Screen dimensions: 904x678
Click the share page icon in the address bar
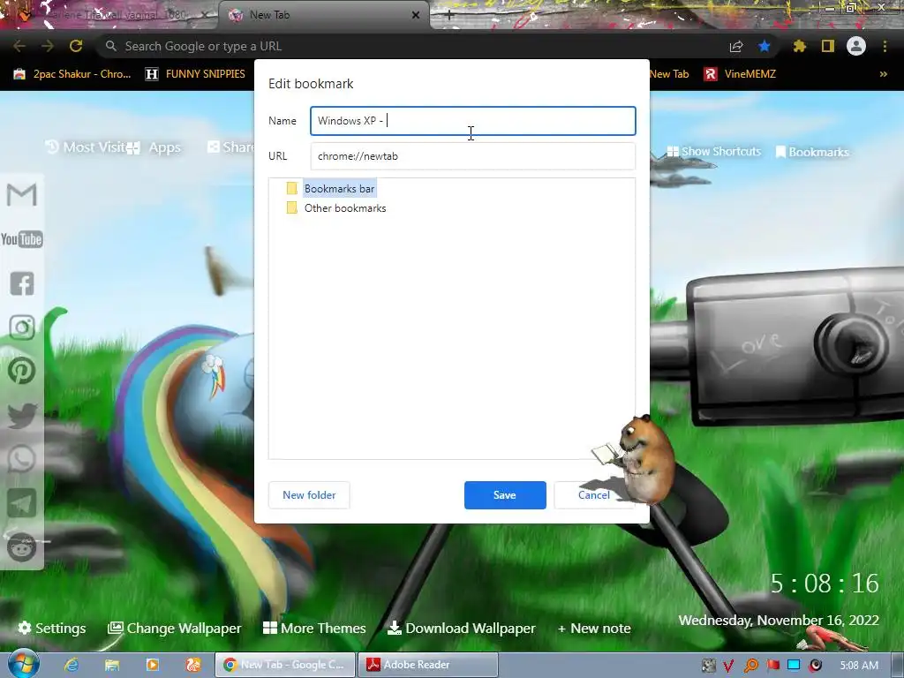(736, 46)
